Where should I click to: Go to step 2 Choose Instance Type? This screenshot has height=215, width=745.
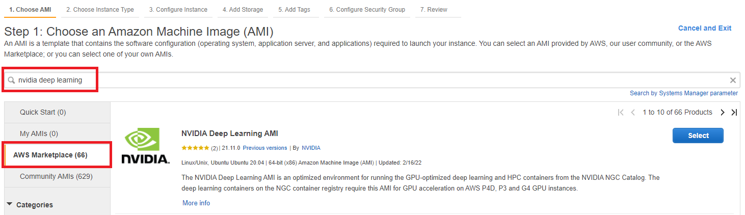tap(100, 10)
